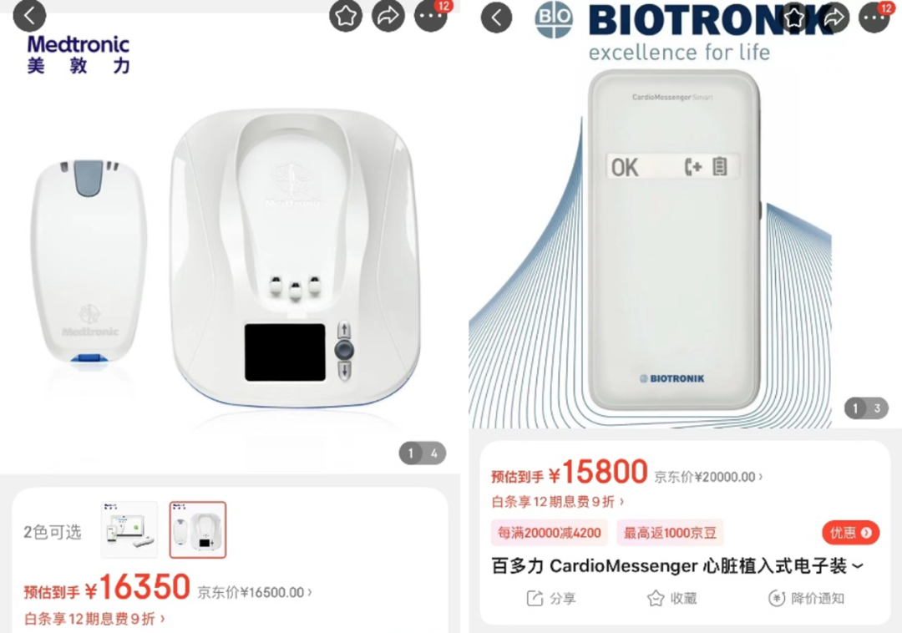902x633 pixels.
Task: Select second color variant with white monitor
Action: (198, 529)
